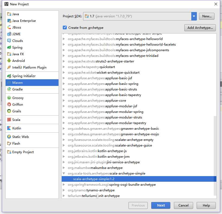222x214 pixels.
Task: Expand the appfuse-basic-jsf archetype node
Action: (x=64, y=78)
